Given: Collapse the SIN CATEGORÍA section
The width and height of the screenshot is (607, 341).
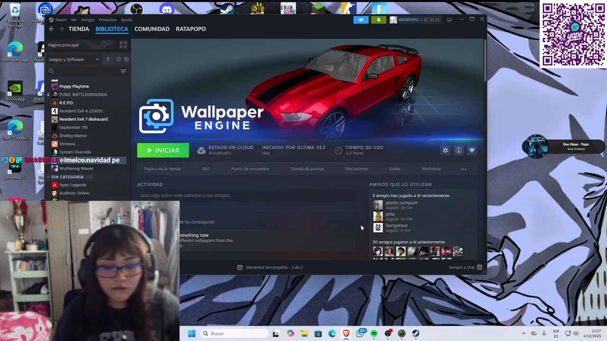Looking at the screenshot, I should tap(49, 177).
